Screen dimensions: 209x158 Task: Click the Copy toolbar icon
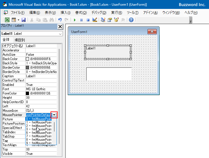pyautogui.click(x=38, y=20)
